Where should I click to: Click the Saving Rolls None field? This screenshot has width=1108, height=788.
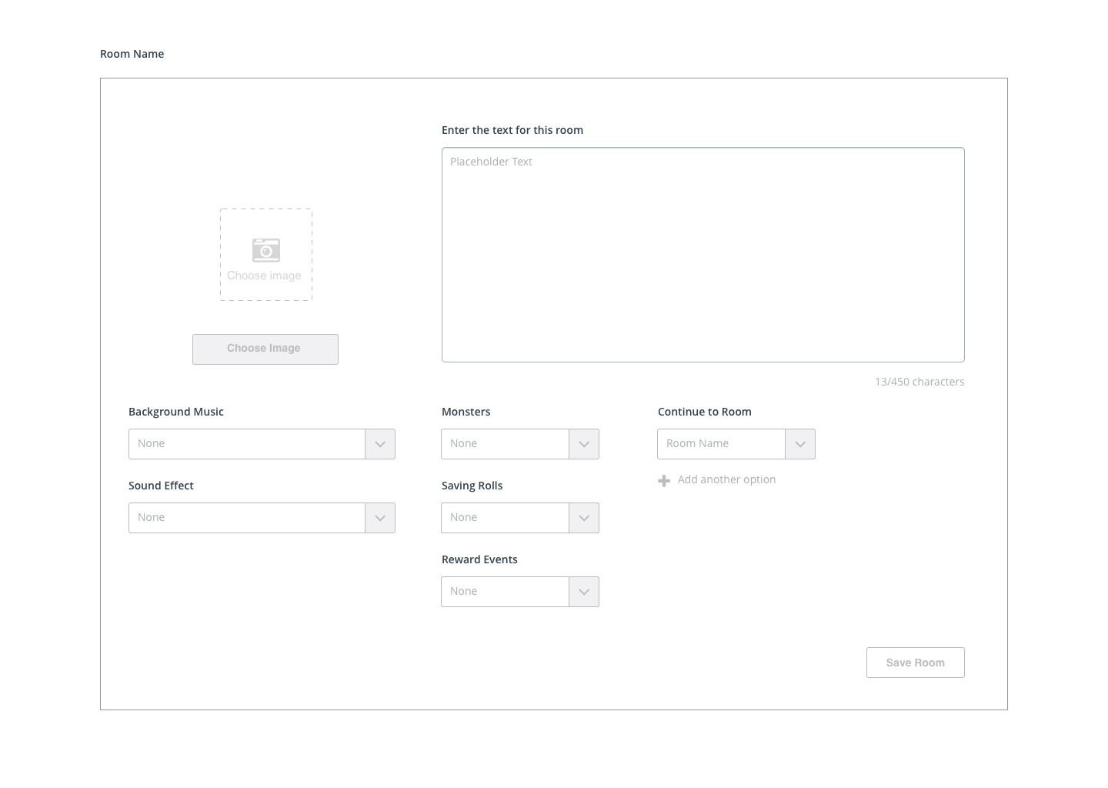tap(505, 518)
